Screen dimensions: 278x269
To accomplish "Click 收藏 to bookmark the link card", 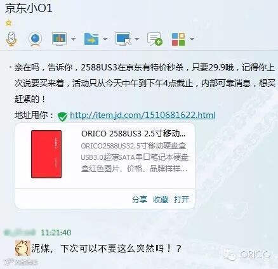I will (161, 199).
